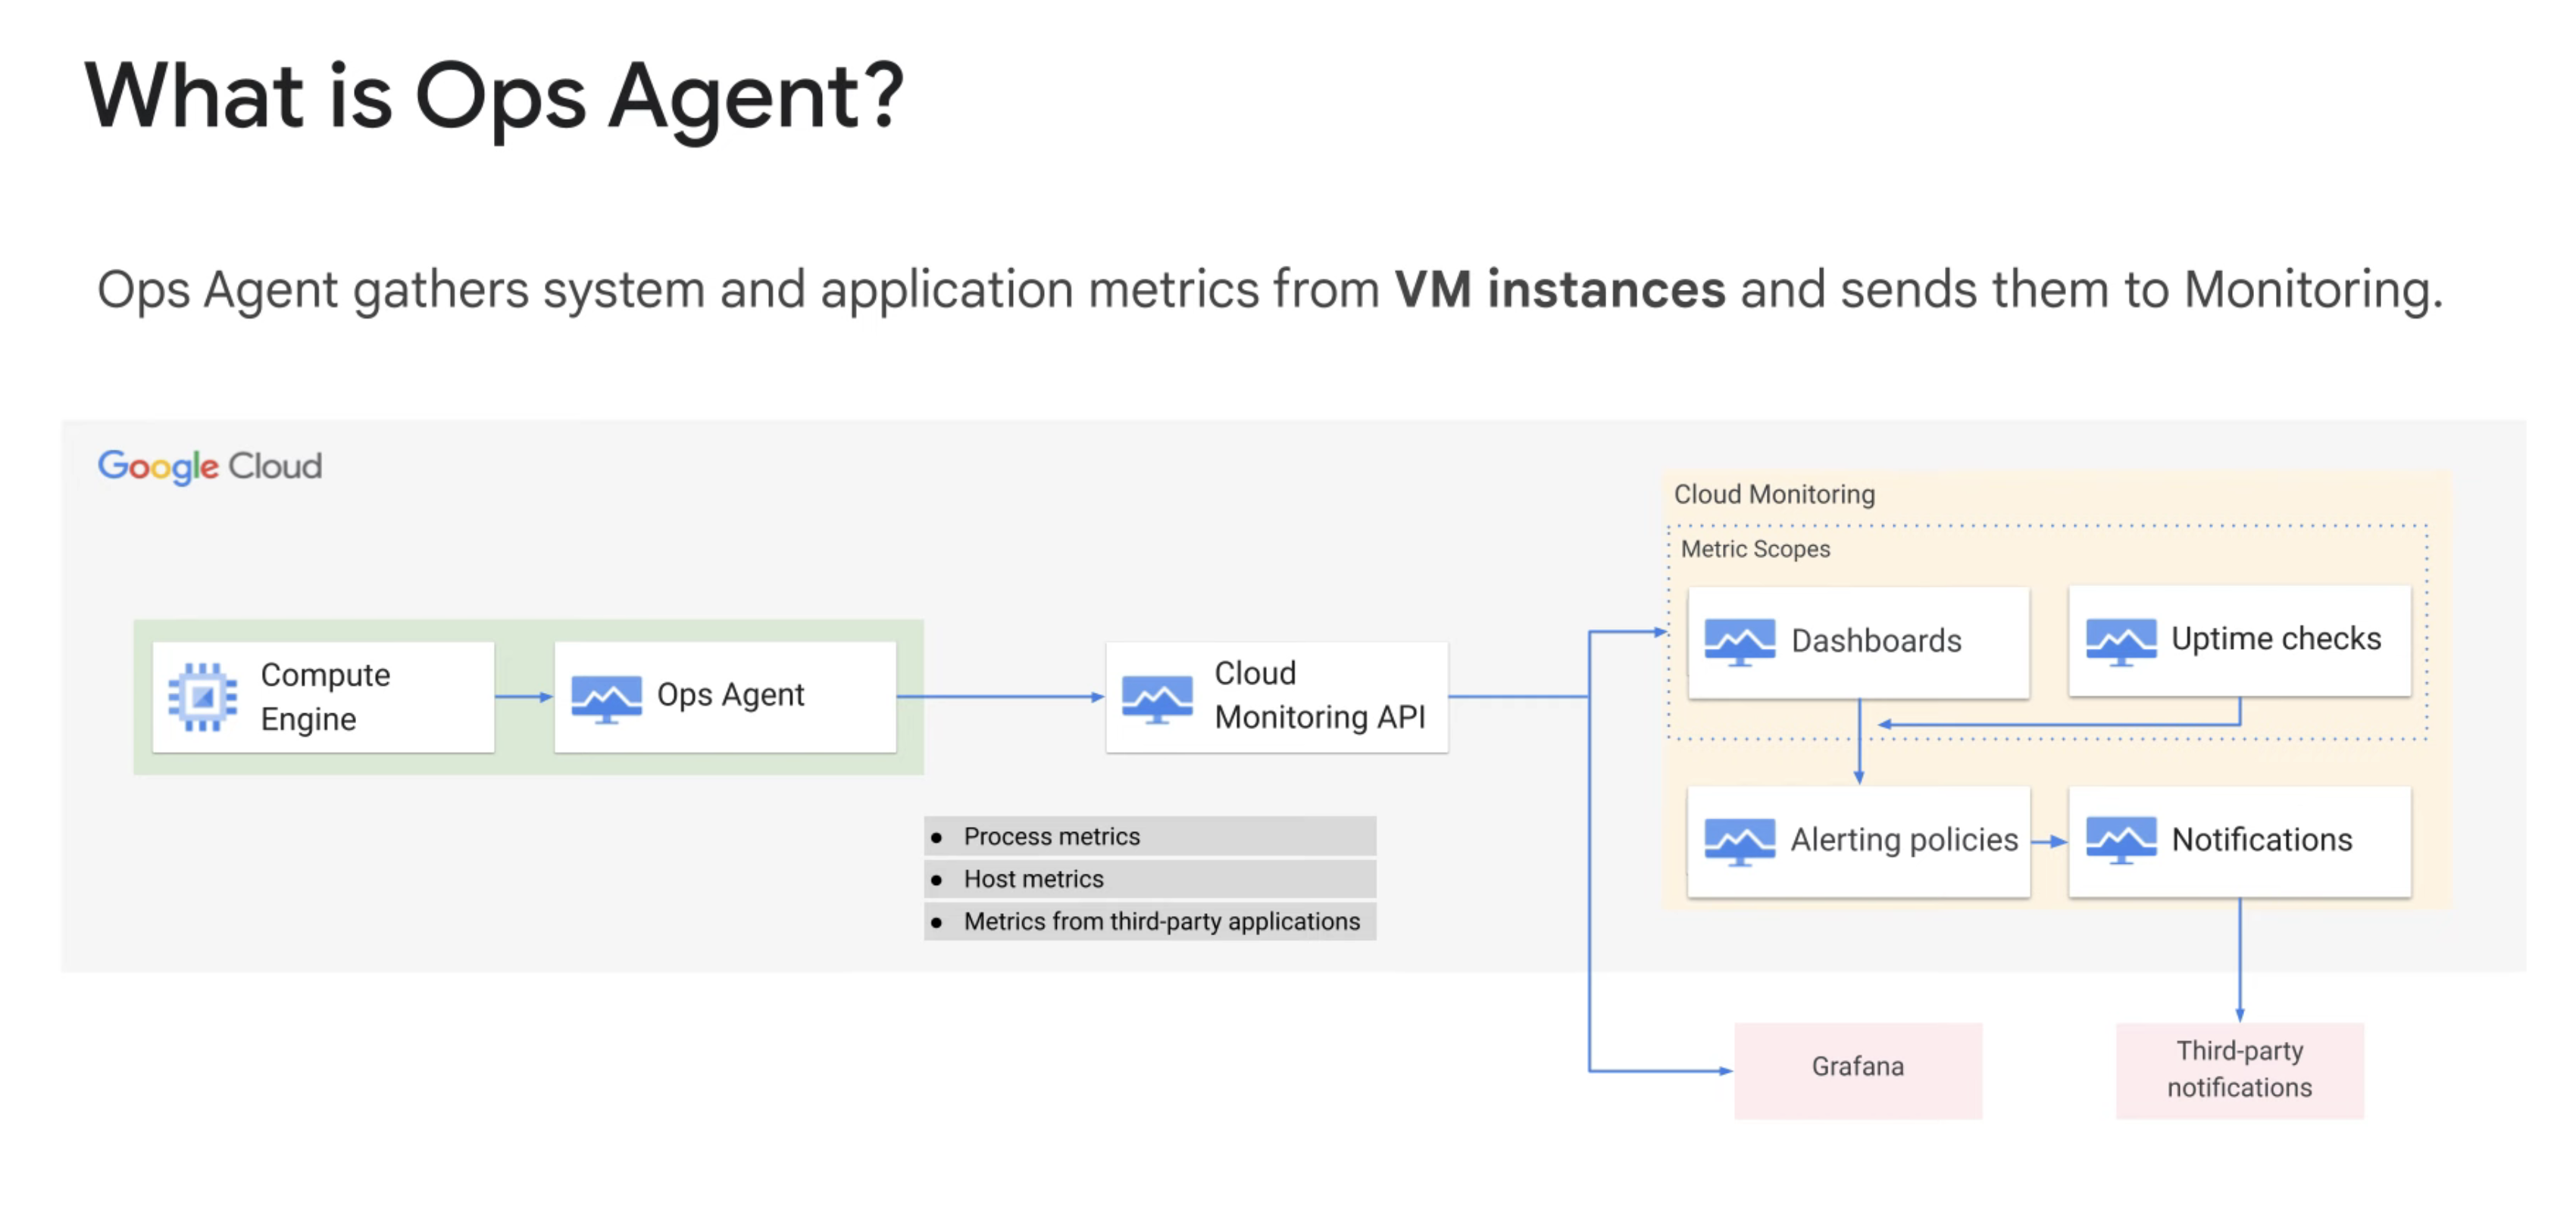
Task: Click the bold VM instances text
Action: click(x=1560, y=290)
